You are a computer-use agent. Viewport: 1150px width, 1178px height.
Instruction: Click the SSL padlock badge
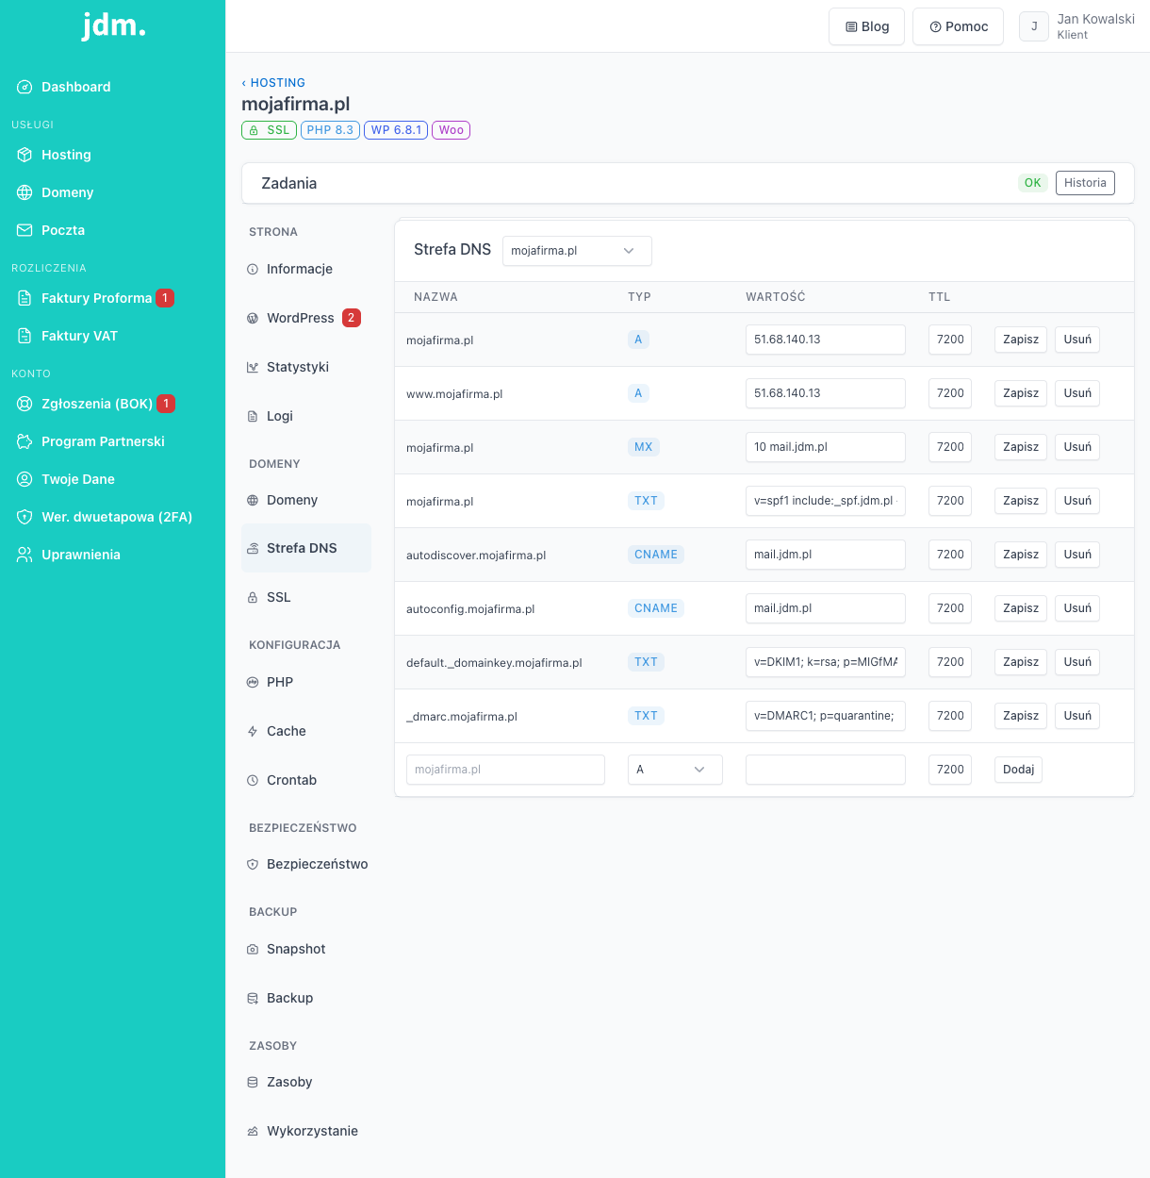click(x=269, y=130)
